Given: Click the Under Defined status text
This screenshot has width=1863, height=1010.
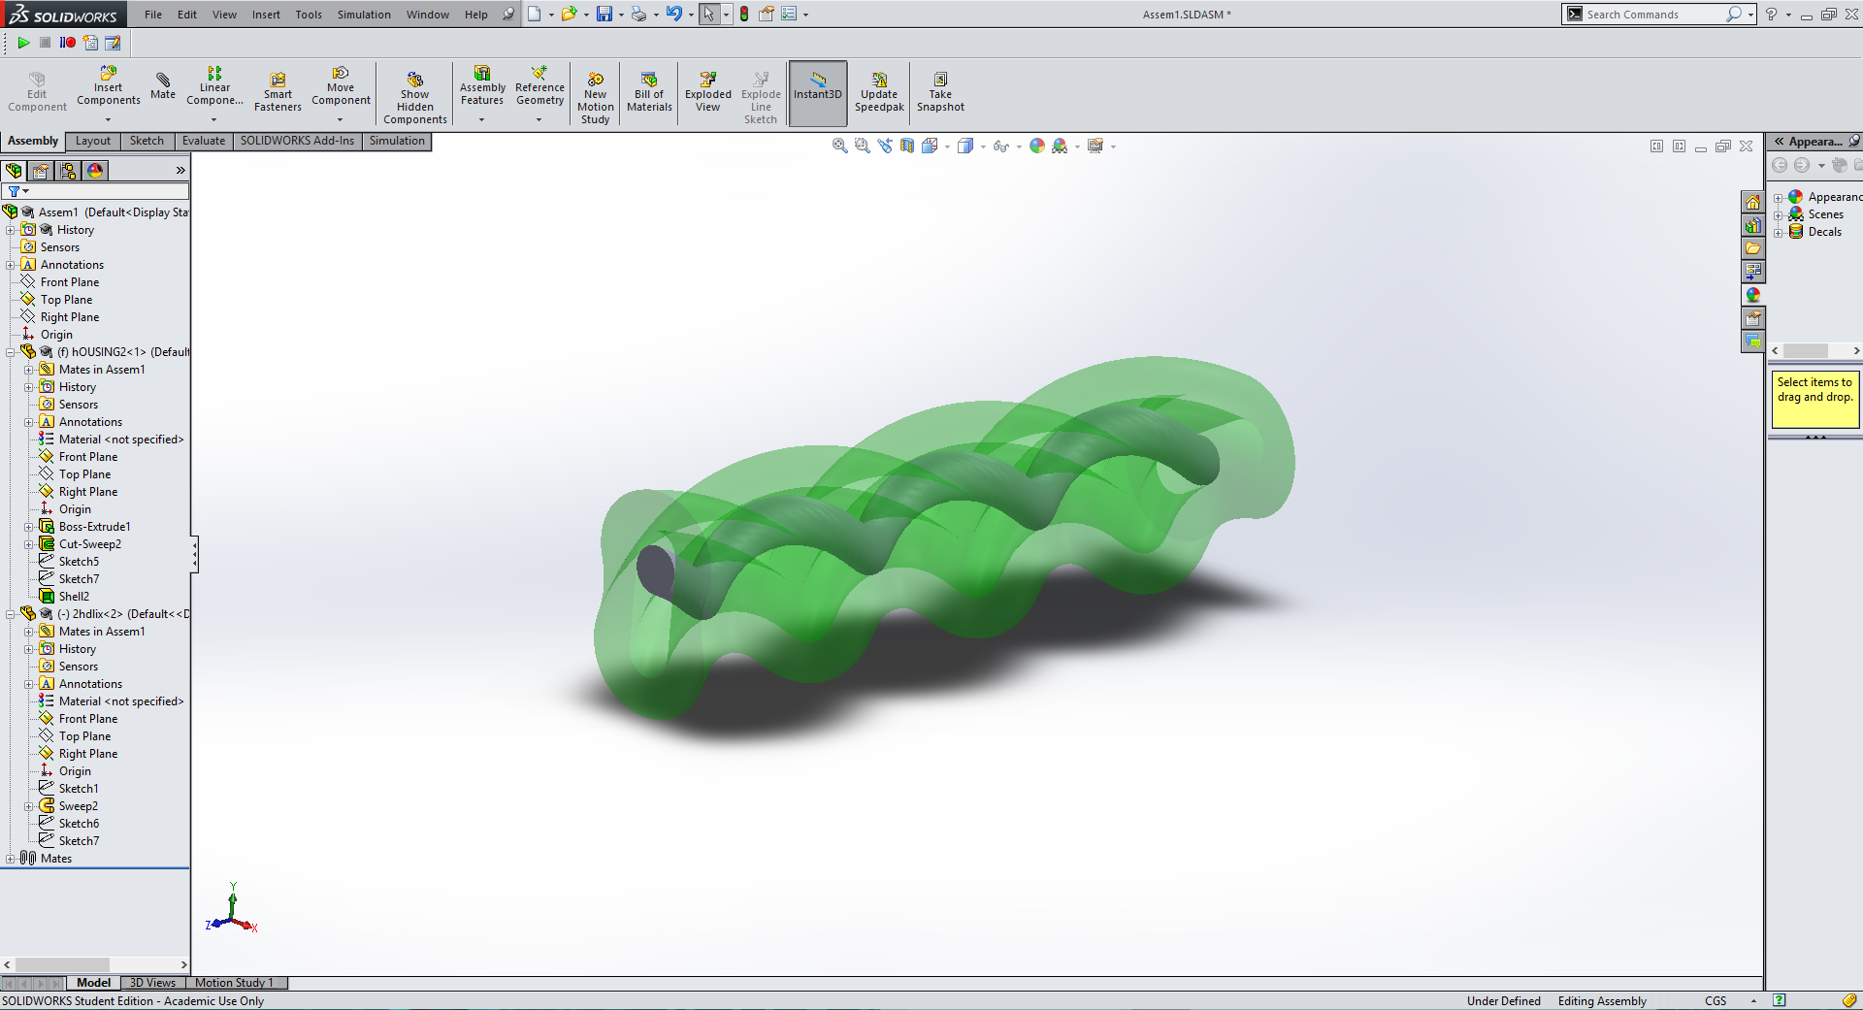Looking at the screenshot, I should point(1503,1001).
